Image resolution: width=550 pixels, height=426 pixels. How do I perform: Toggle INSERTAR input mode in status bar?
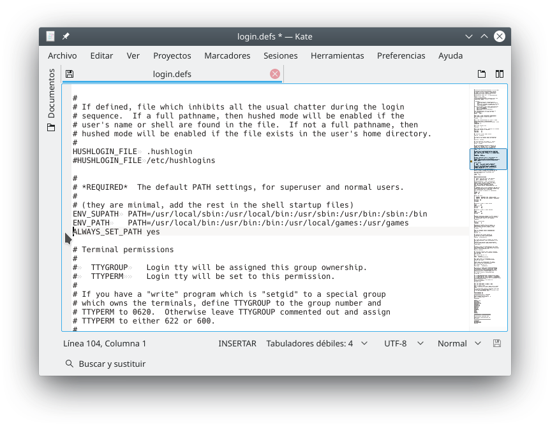tap(237, 343)
